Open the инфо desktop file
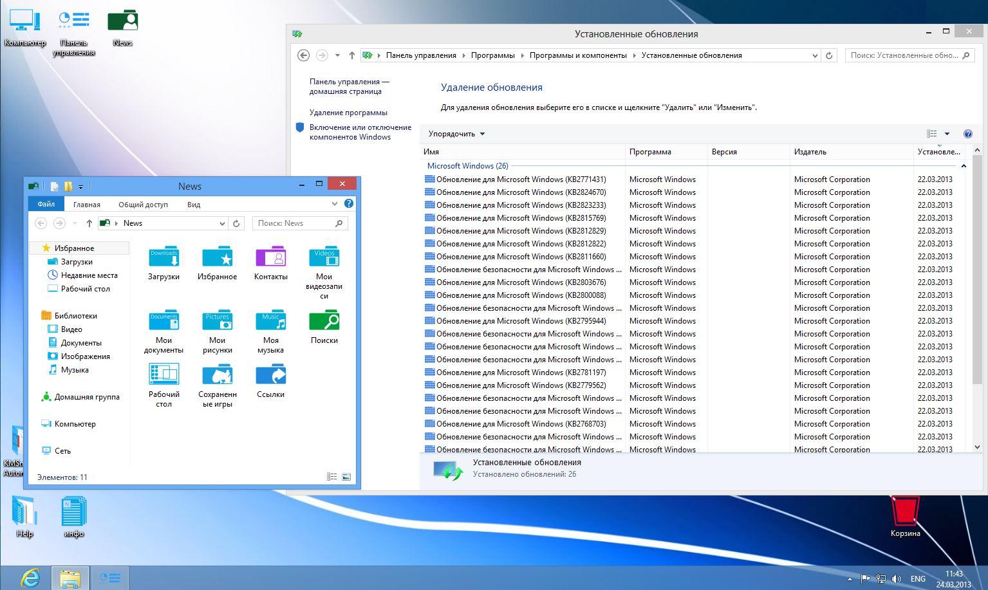This screenshot has width=988, height=590. pyautogui.click(x=73, y=513)
